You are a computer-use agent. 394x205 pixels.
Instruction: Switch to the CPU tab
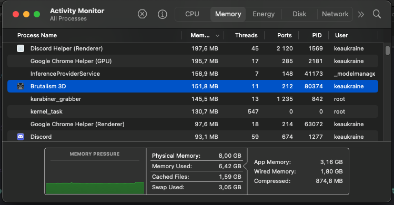pyautogui.click(x=192, y=14)
